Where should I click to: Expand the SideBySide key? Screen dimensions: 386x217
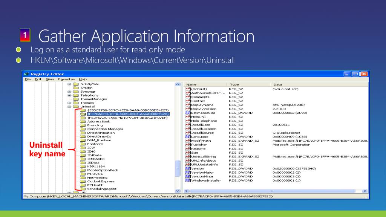[69, 84]
